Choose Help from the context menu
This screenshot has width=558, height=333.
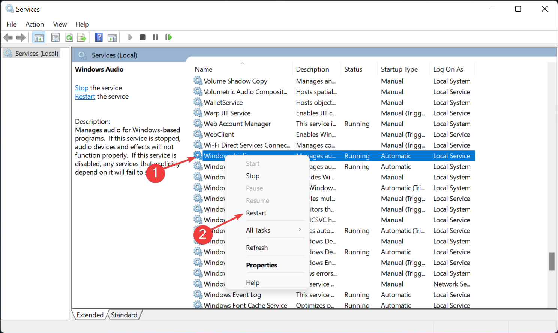tap(266, 282)
